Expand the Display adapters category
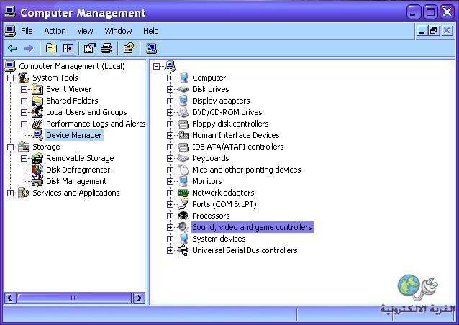 [170, 101]
